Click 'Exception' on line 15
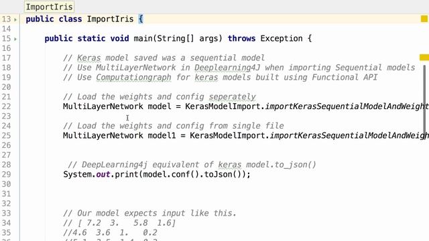The height and width of the screenshot is (241, 429). pos(282,39)
